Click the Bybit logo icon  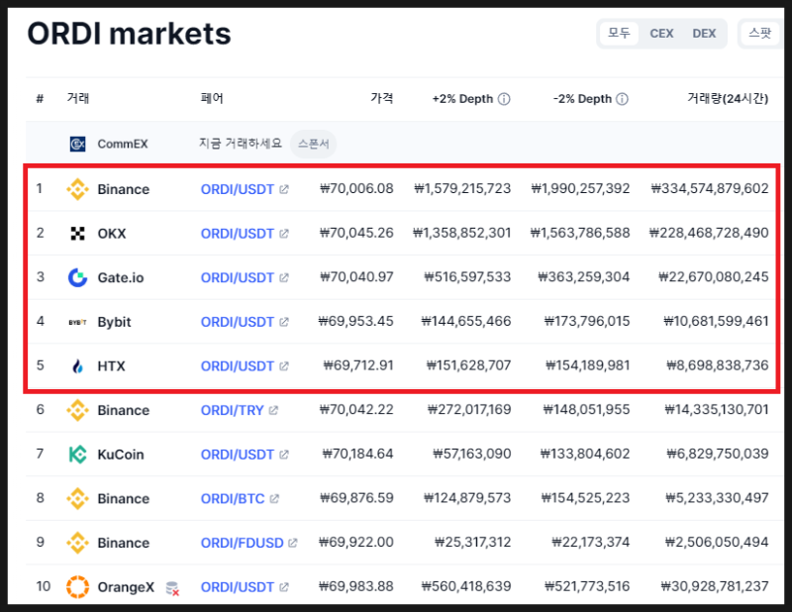tap(77, 322)
